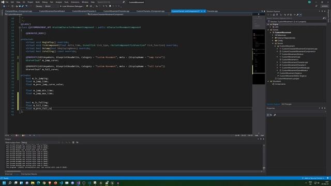
Task: Clear all output text
Action: 73,143
